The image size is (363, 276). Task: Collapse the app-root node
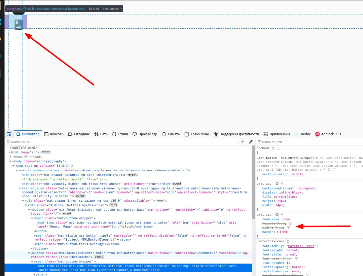click(13, 166)
